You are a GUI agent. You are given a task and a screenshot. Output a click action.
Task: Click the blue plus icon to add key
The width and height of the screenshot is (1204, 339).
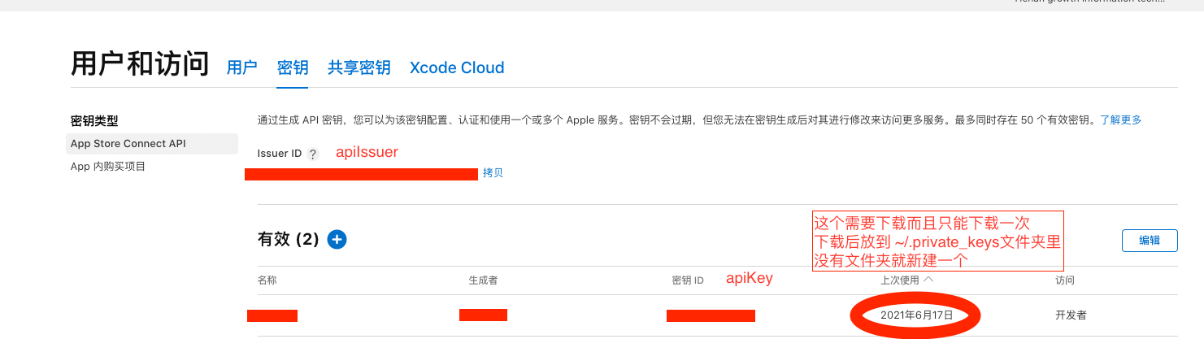[337, 239]
